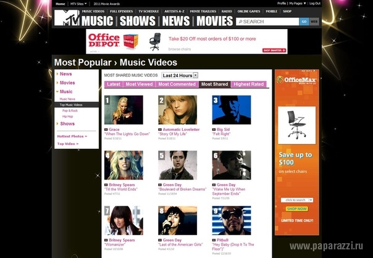Click the OfficeMax chair image
Viewport: 373px width, 258px height.
(x=296, y=125)
